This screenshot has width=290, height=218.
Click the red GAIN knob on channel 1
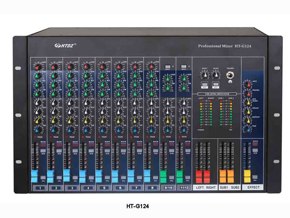[38, 66]
